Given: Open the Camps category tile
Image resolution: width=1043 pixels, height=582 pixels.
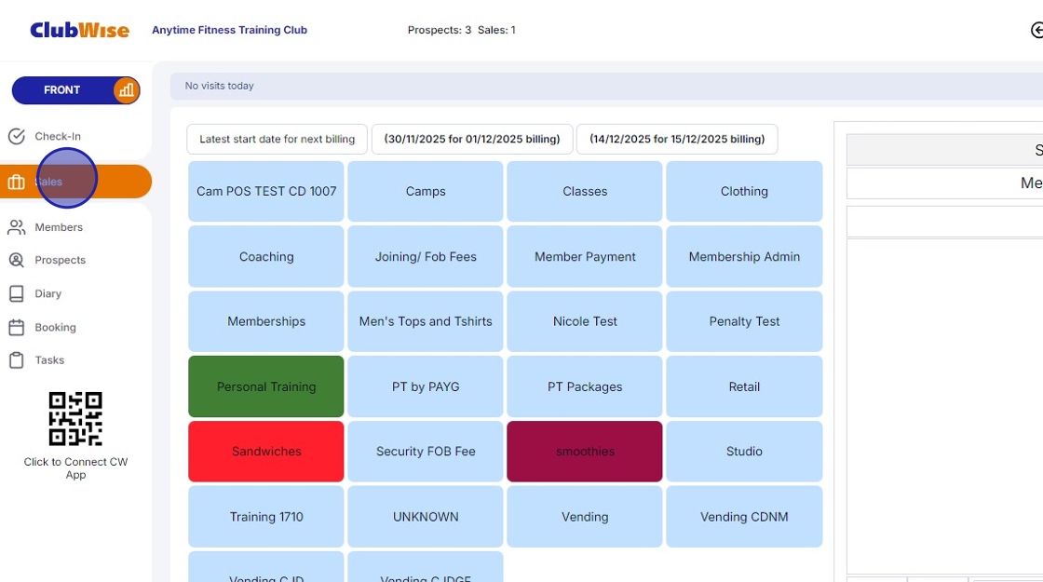Looking at the screenshot, I should (426, 192).
